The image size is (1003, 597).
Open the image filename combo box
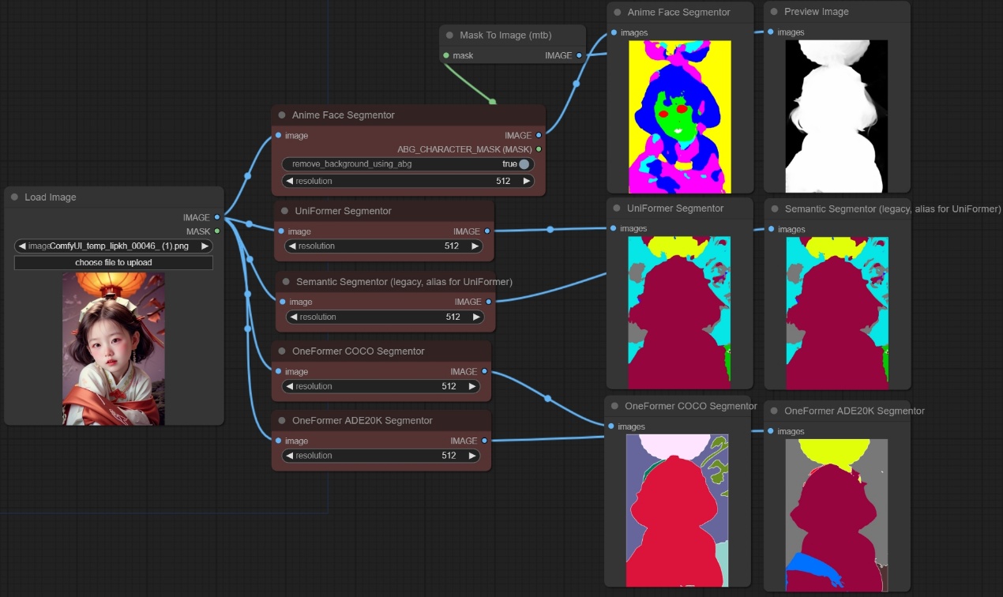pyautogui.click(x=114, y=246)
